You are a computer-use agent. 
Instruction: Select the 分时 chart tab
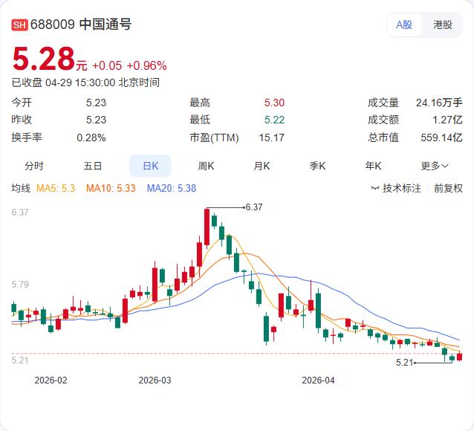pos(34,166)
